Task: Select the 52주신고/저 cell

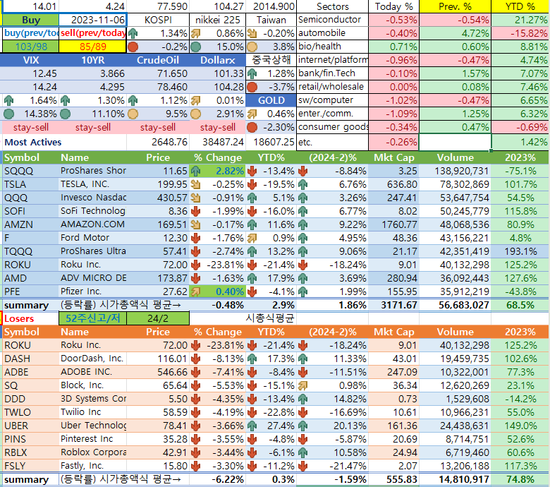Action: (x=92, y=318)
